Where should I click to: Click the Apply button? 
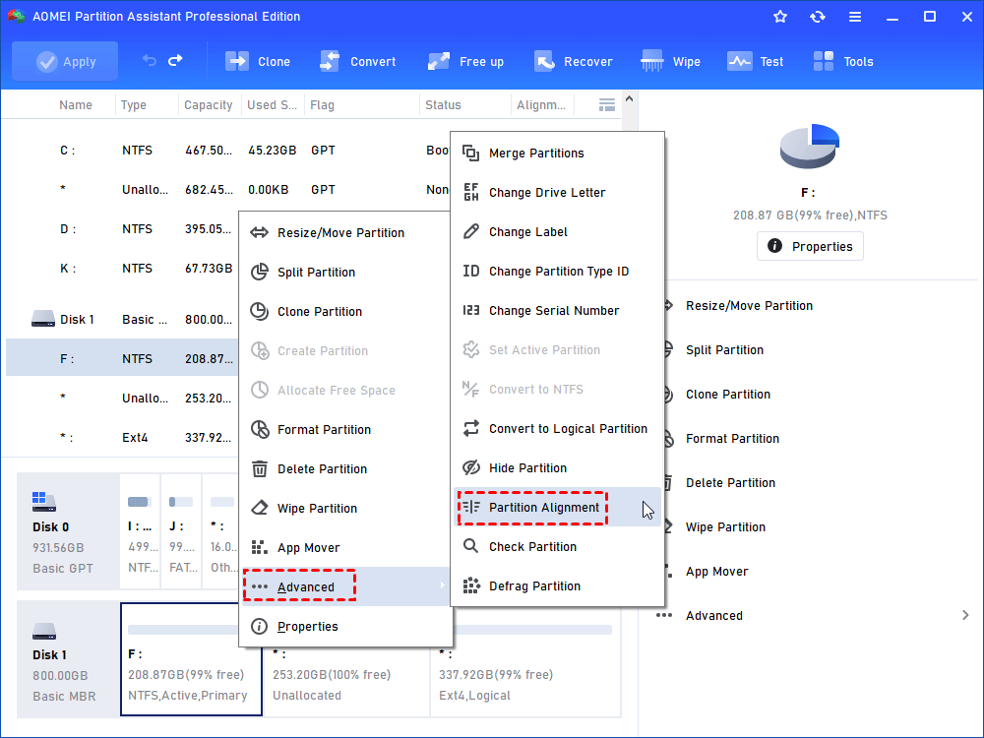65,61
